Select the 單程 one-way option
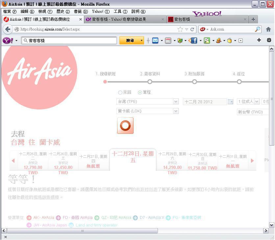The height and width of the screenshot is (240, 275). 140,93
